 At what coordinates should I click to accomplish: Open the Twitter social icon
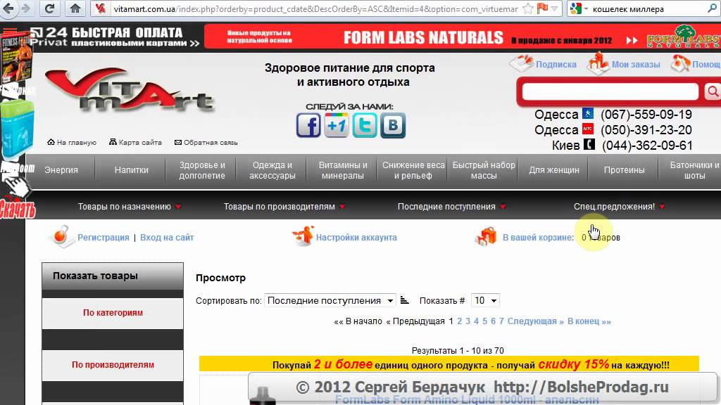[x=364, y=125]
